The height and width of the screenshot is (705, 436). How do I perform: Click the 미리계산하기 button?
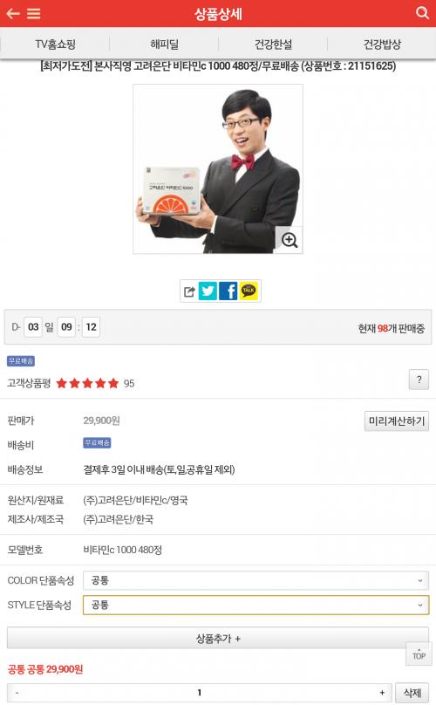tap(397, 421)
